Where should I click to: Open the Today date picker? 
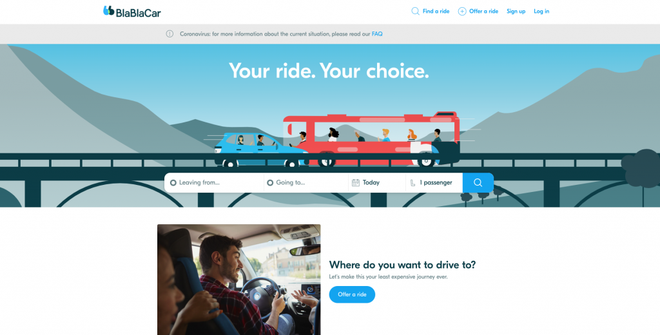[377, 183]
